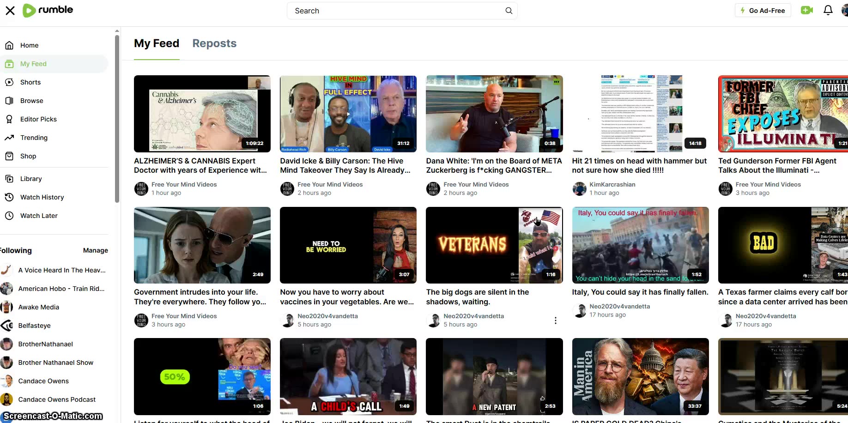Open notifications bell icon
The height and width of the screenshot is (423, 848).
(x=828, y=10)
